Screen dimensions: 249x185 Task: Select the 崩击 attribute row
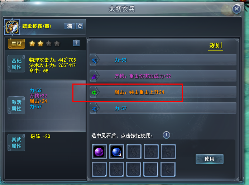pyautogui.click(x=163, y=92)
